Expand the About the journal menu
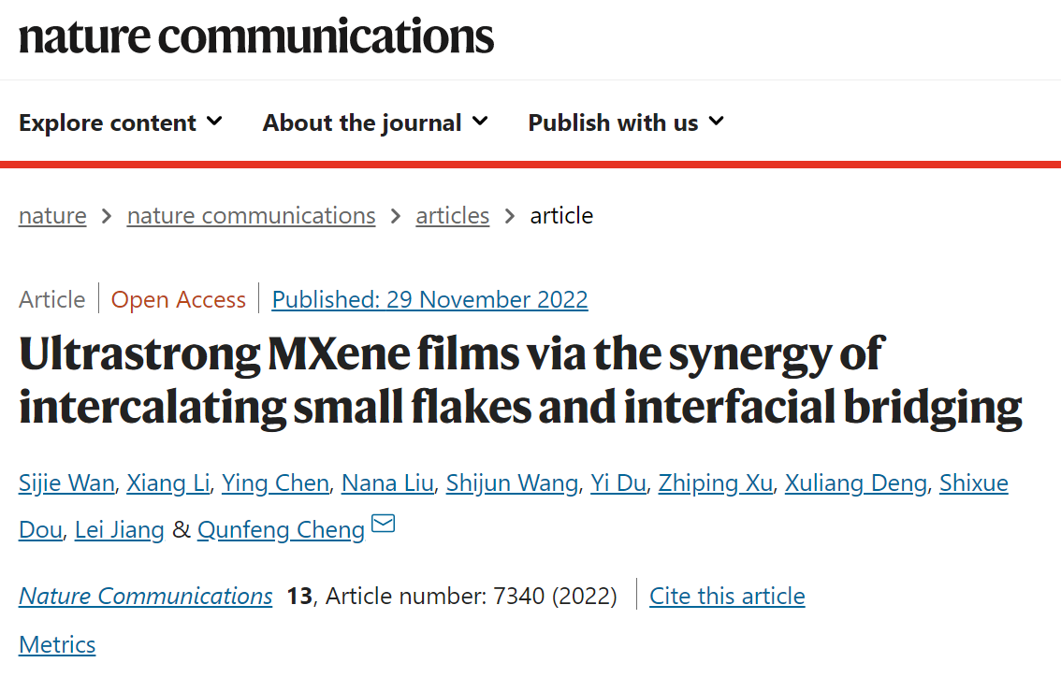 pyautogui.click(x=375, y=122)
